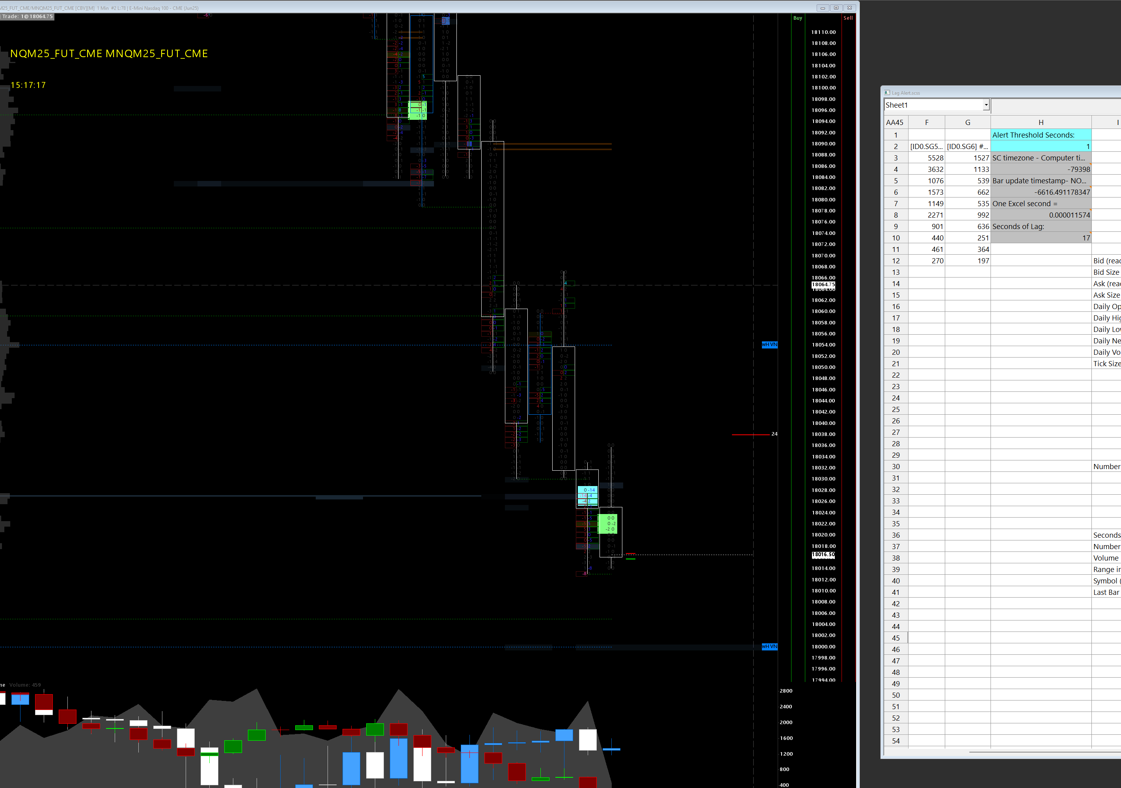Click the Sell column header in DOM

(x=848, y=18)
